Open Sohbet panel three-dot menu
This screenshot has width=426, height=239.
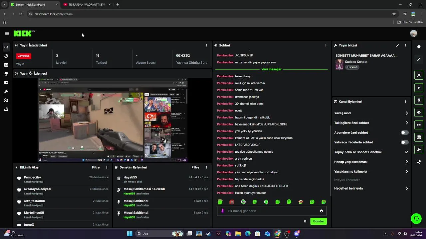coord(326,45)
